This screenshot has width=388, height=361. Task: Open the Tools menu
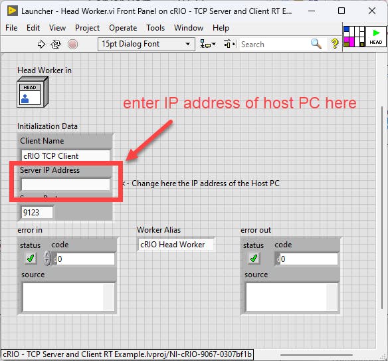coord(155,28)
